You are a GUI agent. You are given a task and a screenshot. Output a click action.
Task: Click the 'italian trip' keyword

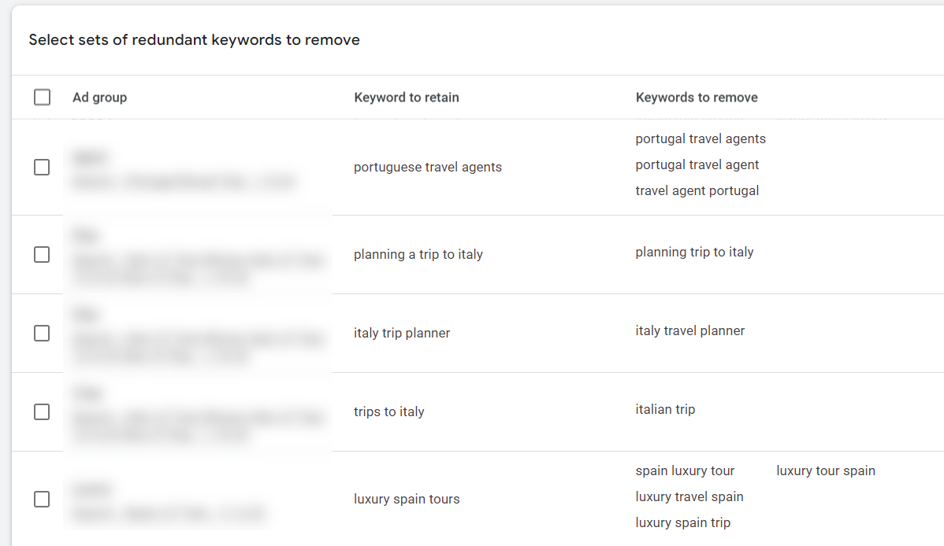point(665,410)
